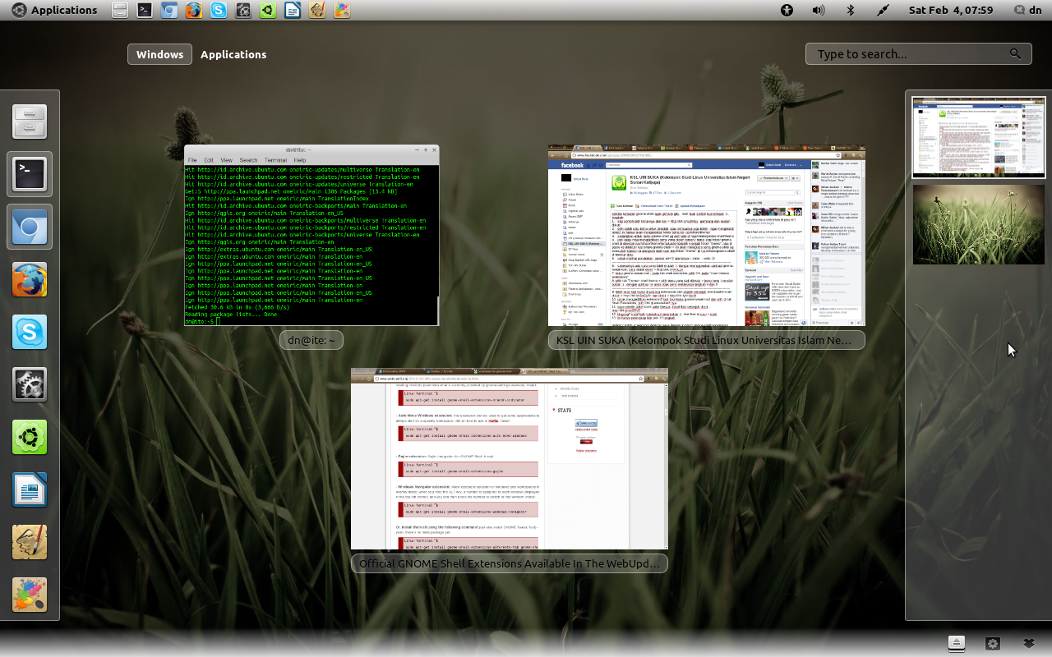Open the Edit menu in terminal thumbnail
The height and width of the screenshot is (657, 1052).
[209, 160]
